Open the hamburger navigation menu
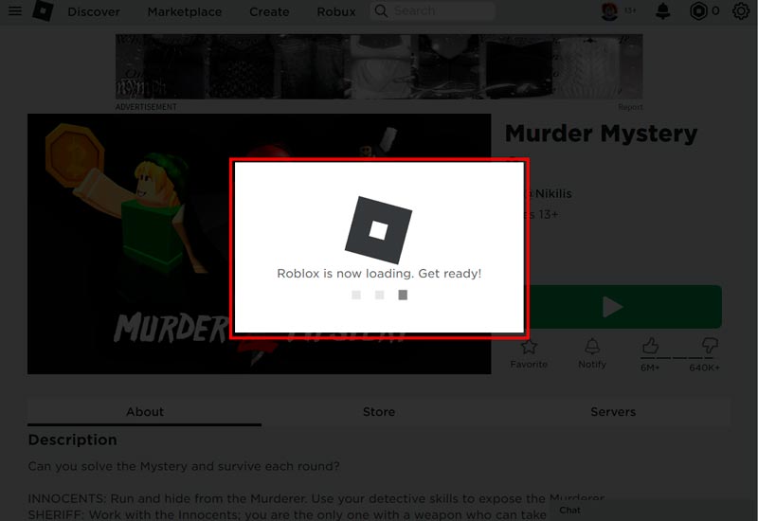758x521 pixels. pyautogui.click(x=15, y=10)
